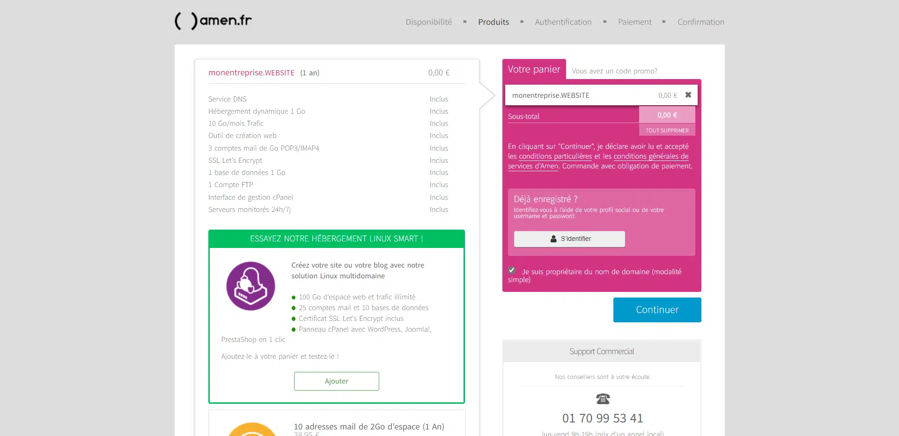Click the telephone icon under Support Commercial
899x436 pixels.
click(602, 399)
